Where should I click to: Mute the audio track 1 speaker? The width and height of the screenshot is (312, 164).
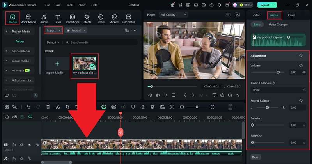pos(22,159)
